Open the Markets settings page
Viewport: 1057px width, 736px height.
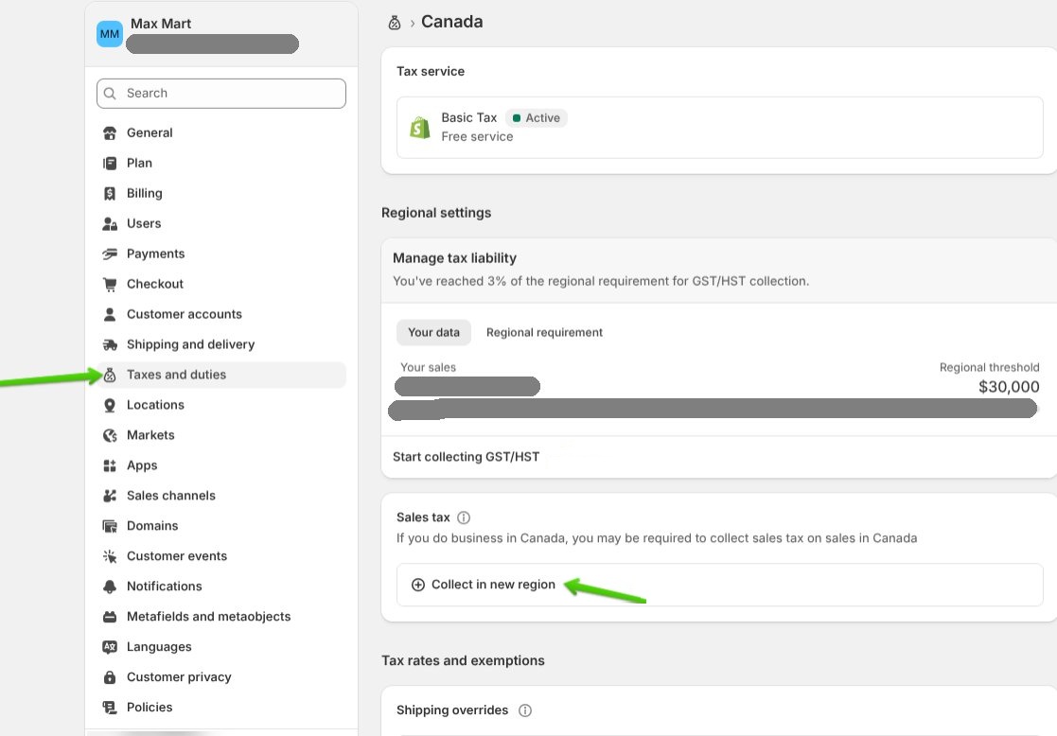tap(150, 436)
